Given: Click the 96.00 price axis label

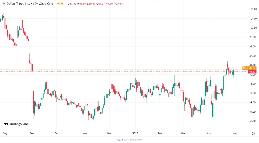Looking at the screenshot, I should (x=253, y=37).
